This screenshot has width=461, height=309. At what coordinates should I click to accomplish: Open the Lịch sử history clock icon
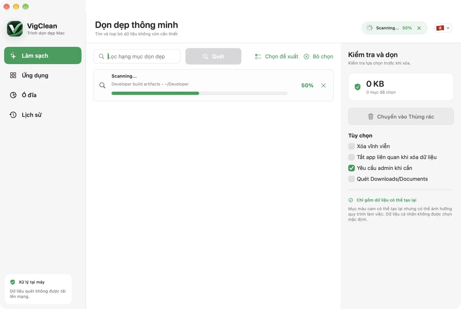[x=13, y=115]
